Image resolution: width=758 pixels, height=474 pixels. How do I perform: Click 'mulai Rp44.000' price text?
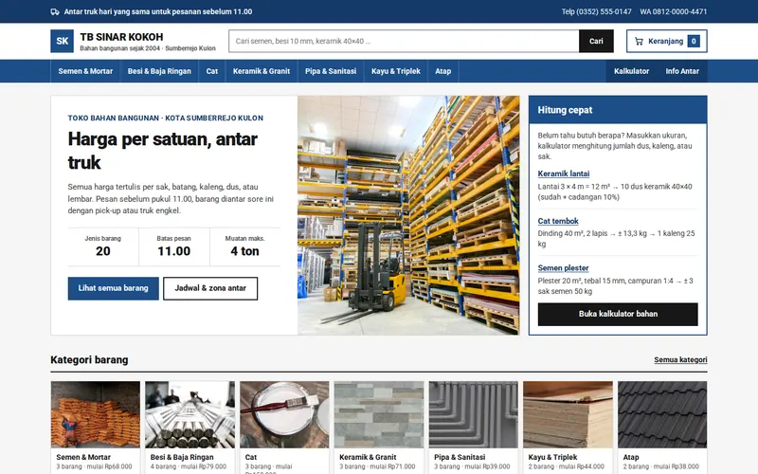pos(582,466)
